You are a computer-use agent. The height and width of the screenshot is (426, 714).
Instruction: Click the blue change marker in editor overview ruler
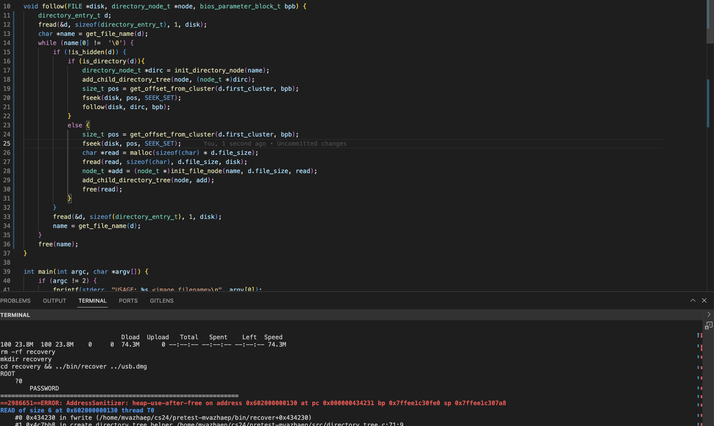pyautogui.click(x=708, y=103)
